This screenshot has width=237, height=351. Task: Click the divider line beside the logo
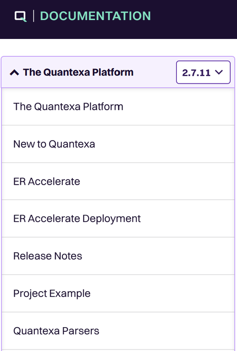(x=33, y=16)
